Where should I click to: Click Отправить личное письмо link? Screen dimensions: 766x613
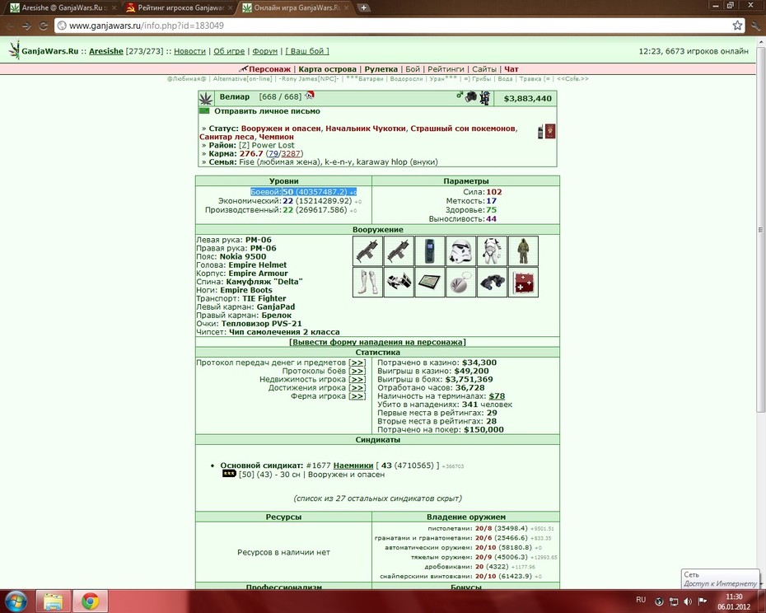pos(267,111)
